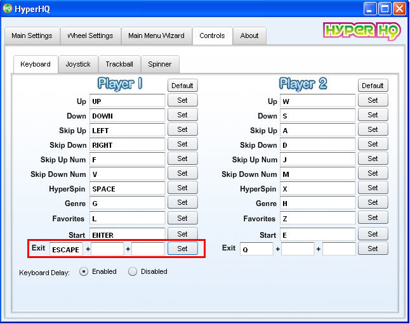Select the Keyboard sub-tab
410x324 pixels.
36,64
